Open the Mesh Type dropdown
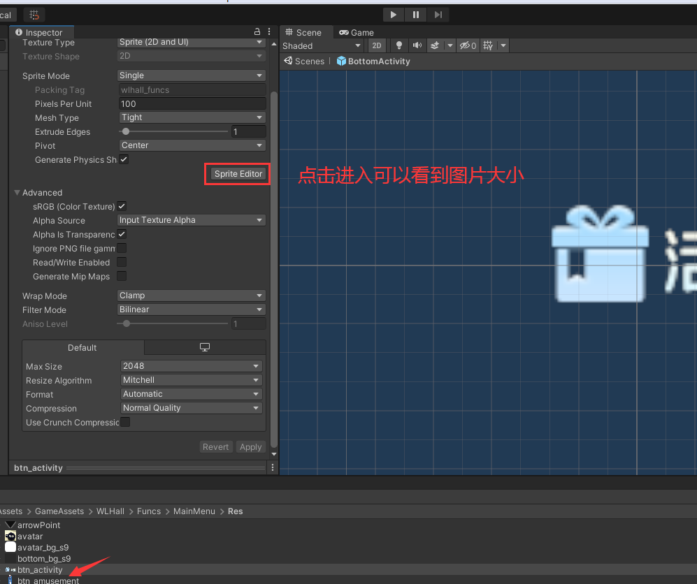This screenshot has height=584, width=697. [x=192, y=117]
